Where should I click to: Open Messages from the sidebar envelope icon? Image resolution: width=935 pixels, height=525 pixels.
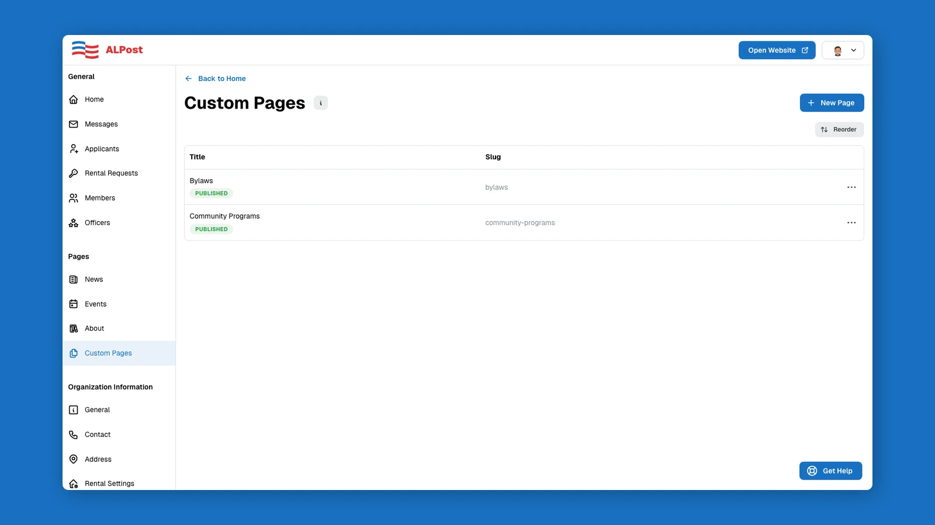coord(74,124)
